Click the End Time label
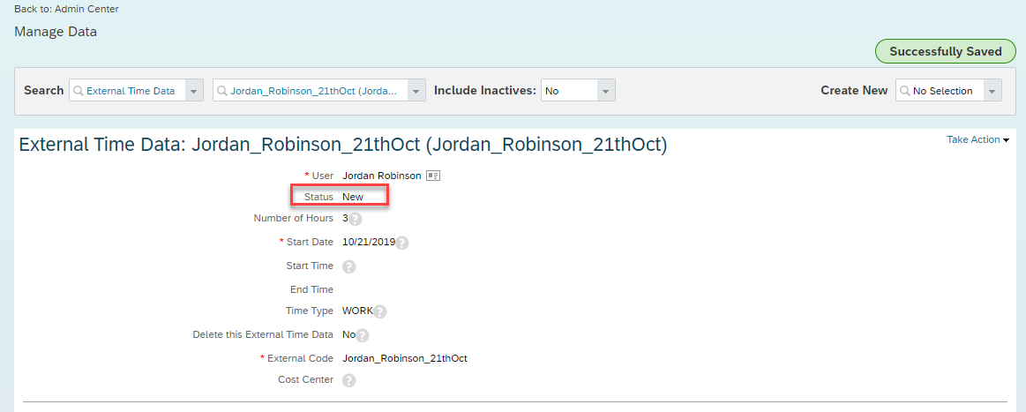The height and width of the screenshot is (412, 1026). (x=311, y=289)
